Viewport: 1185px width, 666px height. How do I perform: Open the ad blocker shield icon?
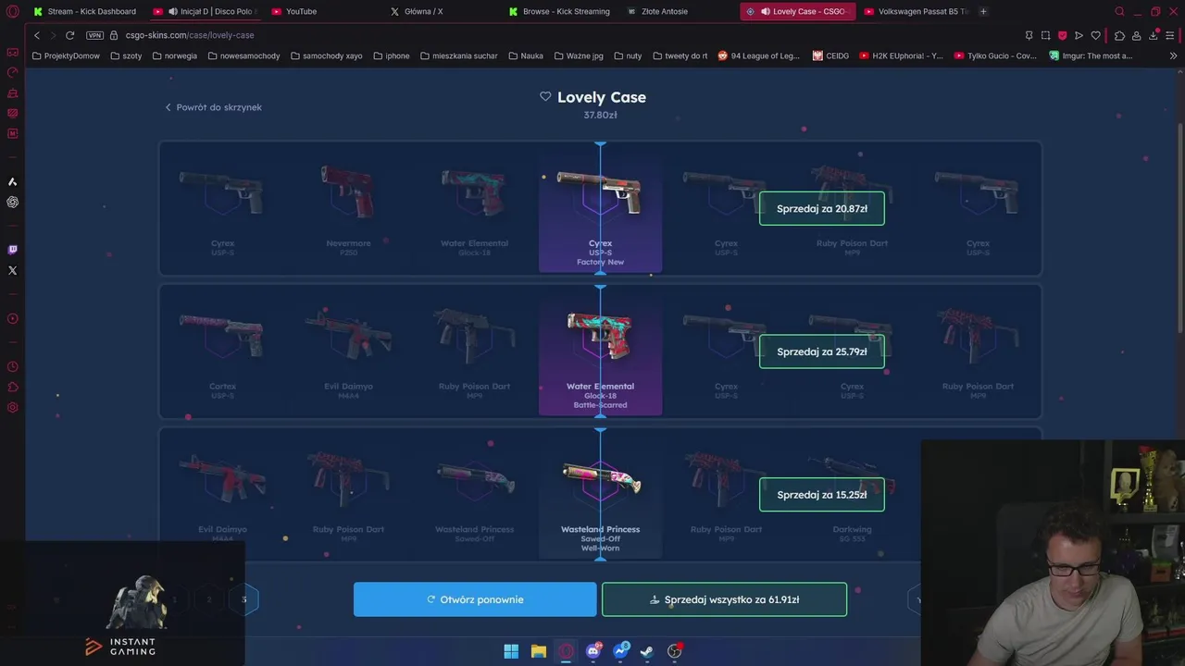pyautogui.click(x=1062, y=35)
